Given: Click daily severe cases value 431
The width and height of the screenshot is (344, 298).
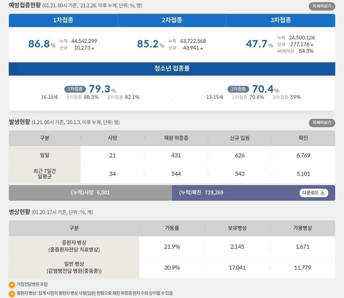Looking at the screenshot, I should pyautogui.click(x=176, y=155).
